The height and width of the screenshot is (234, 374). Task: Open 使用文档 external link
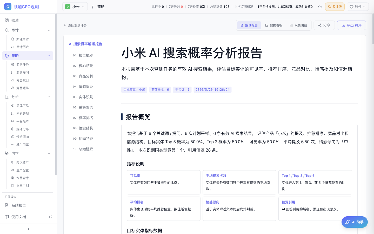[28, 217]
